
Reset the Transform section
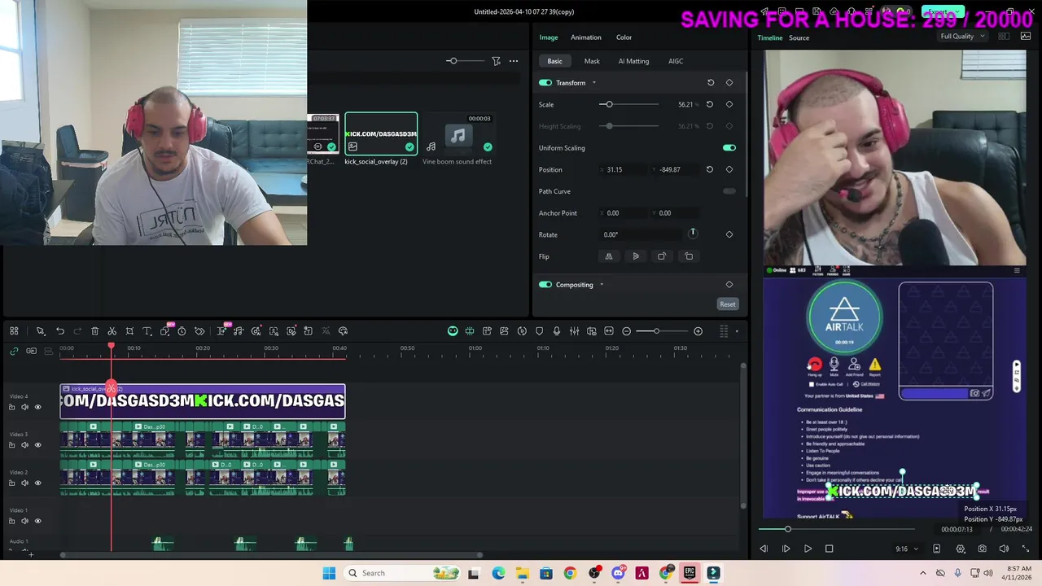pyautogui.click(x=711, y=82)
